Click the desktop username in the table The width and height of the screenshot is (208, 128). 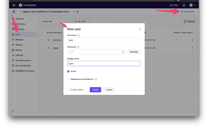pos(57,40)
